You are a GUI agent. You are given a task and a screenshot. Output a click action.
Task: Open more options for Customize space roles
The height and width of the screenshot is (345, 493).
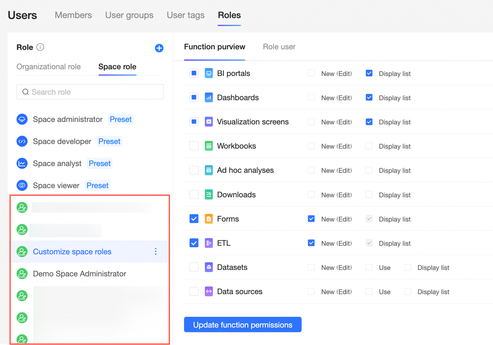[x=156, y=252]
